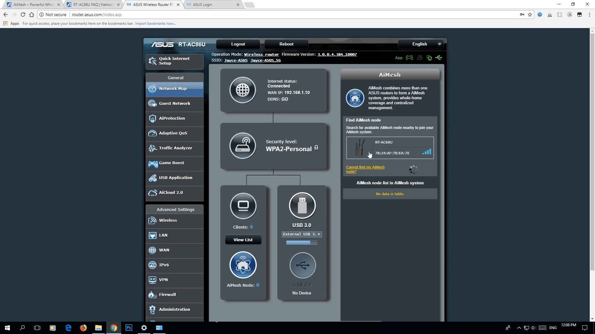Click the browser home button

(32, 15)
